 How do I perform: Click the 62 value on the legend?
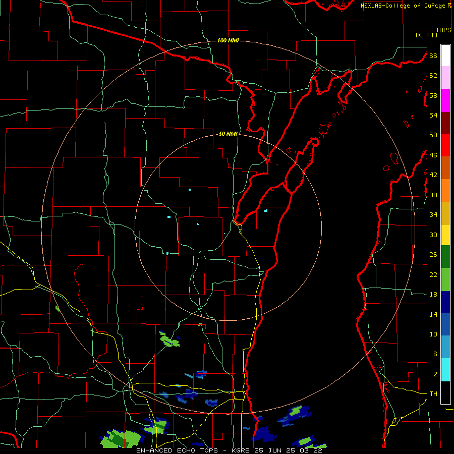click(x=433, y=76)
